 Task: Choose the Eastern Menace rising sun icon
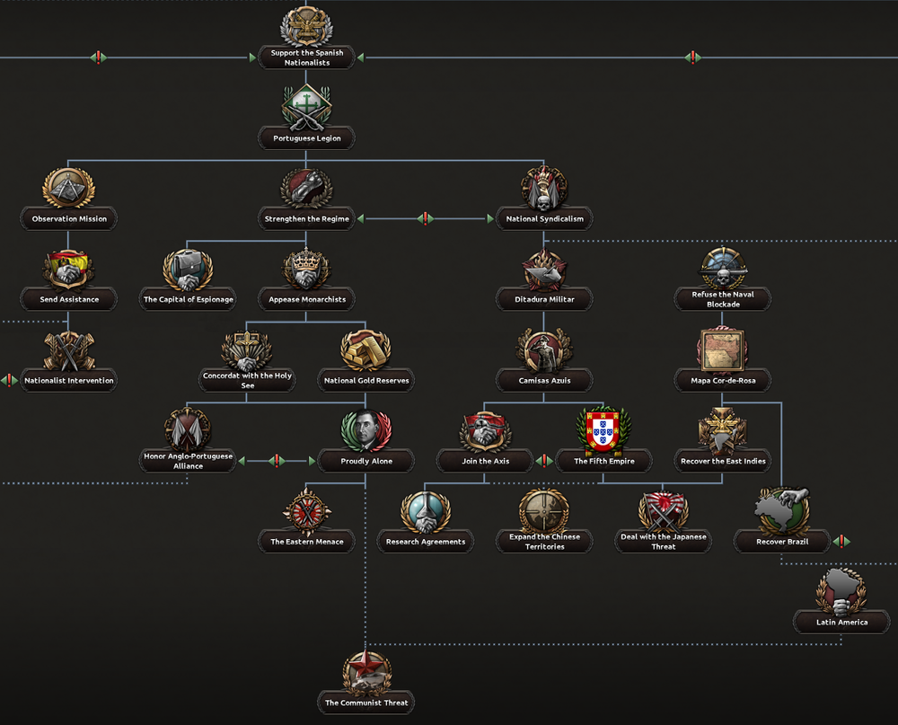pyautogui.click(x=307, y=511)
